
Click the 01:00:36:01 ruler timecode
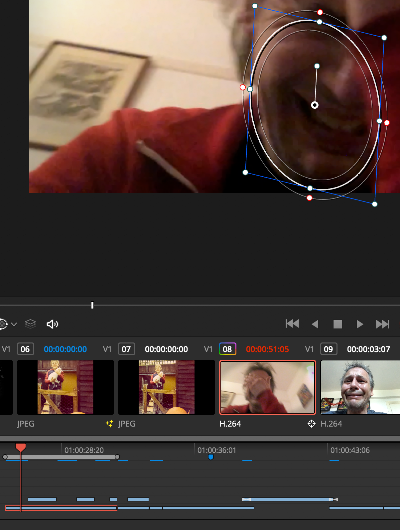click(217, 450)
